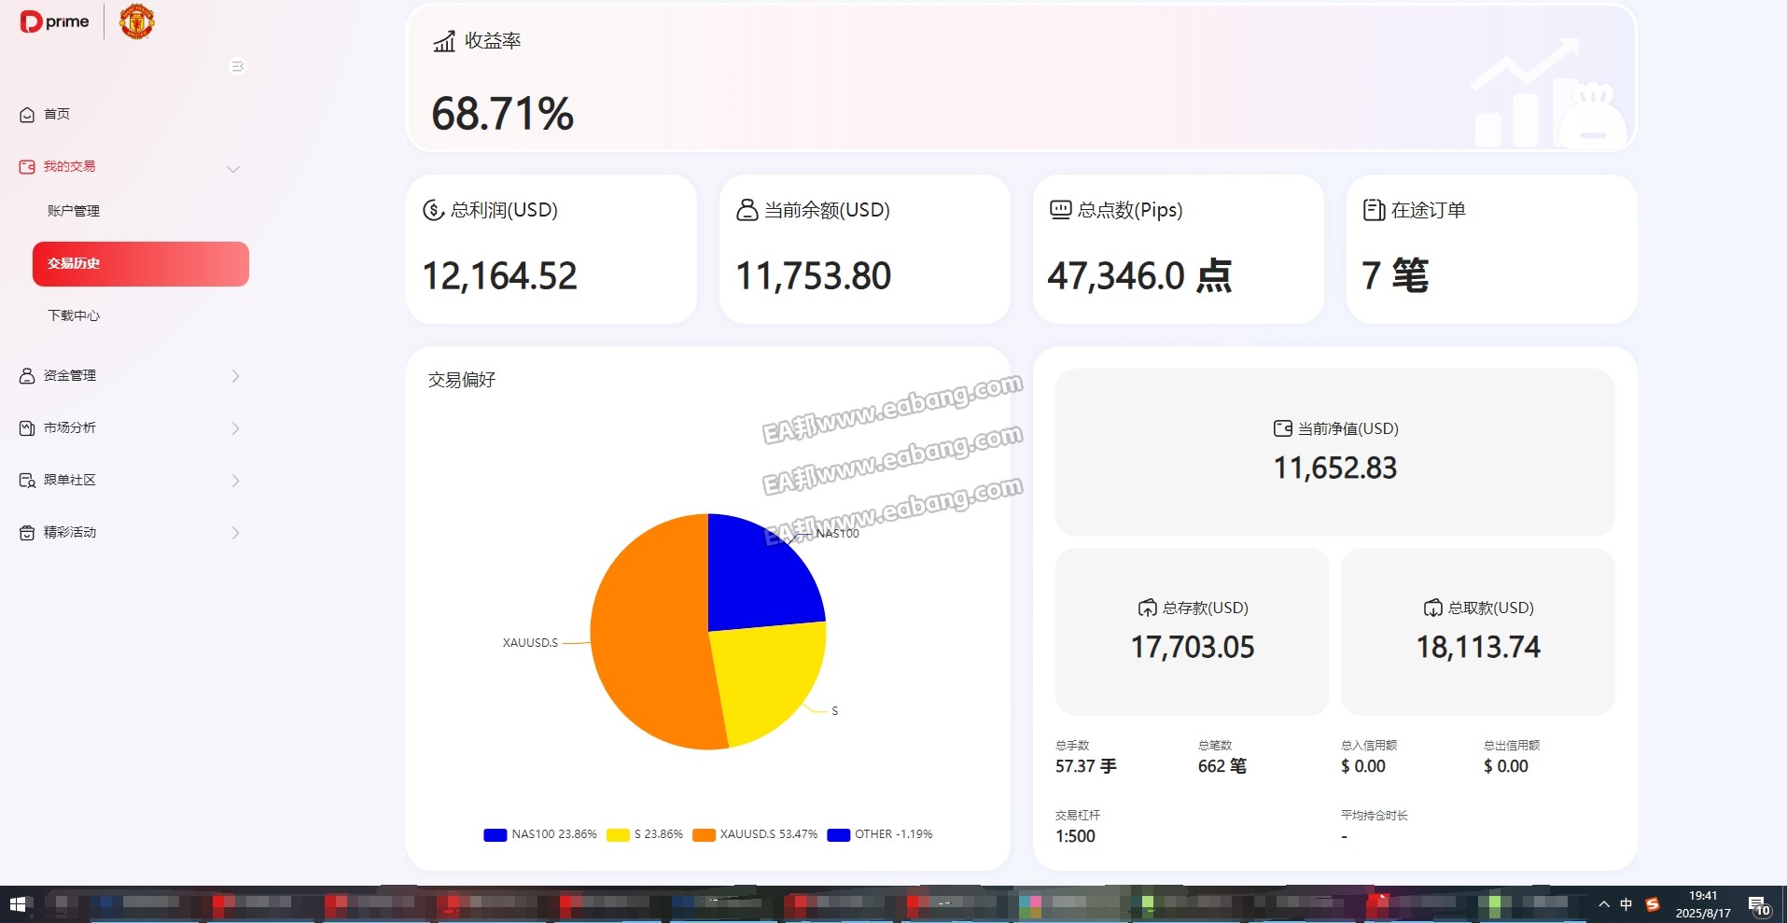Click the total deposit value 17,703.05

[1193, 647]
